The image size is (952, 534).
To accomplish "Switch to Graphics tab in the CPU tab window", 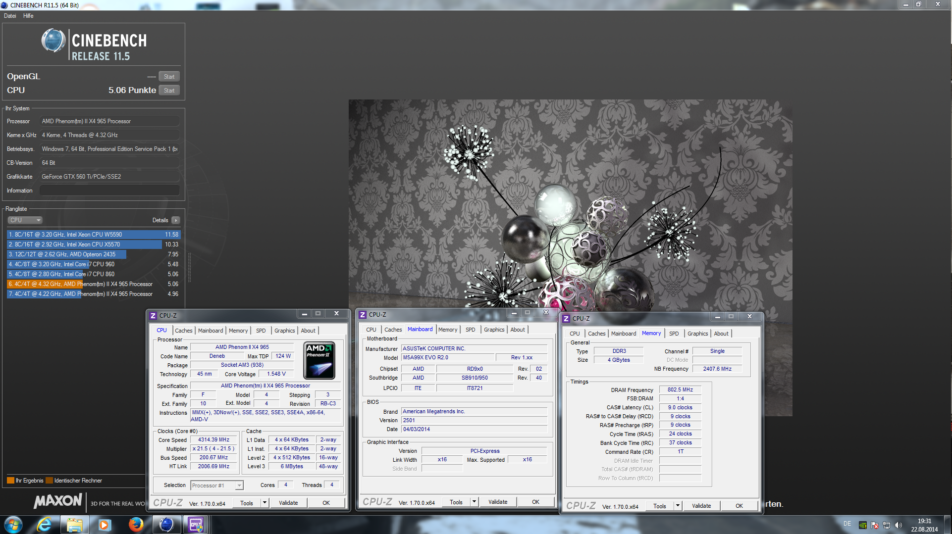I will click(284, 331).
